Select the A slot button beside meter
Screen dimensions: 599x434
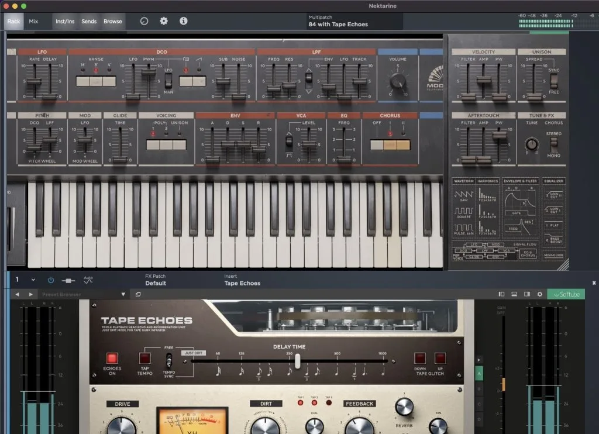[478, 374]
